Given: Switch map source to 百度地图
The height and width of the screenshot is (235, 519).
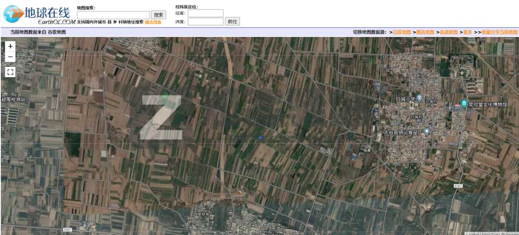Looking at the screenshot, I should click(402, 32).
